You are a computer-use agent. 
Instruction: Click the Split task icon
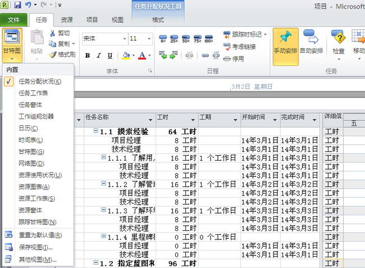tap(189, 55)
